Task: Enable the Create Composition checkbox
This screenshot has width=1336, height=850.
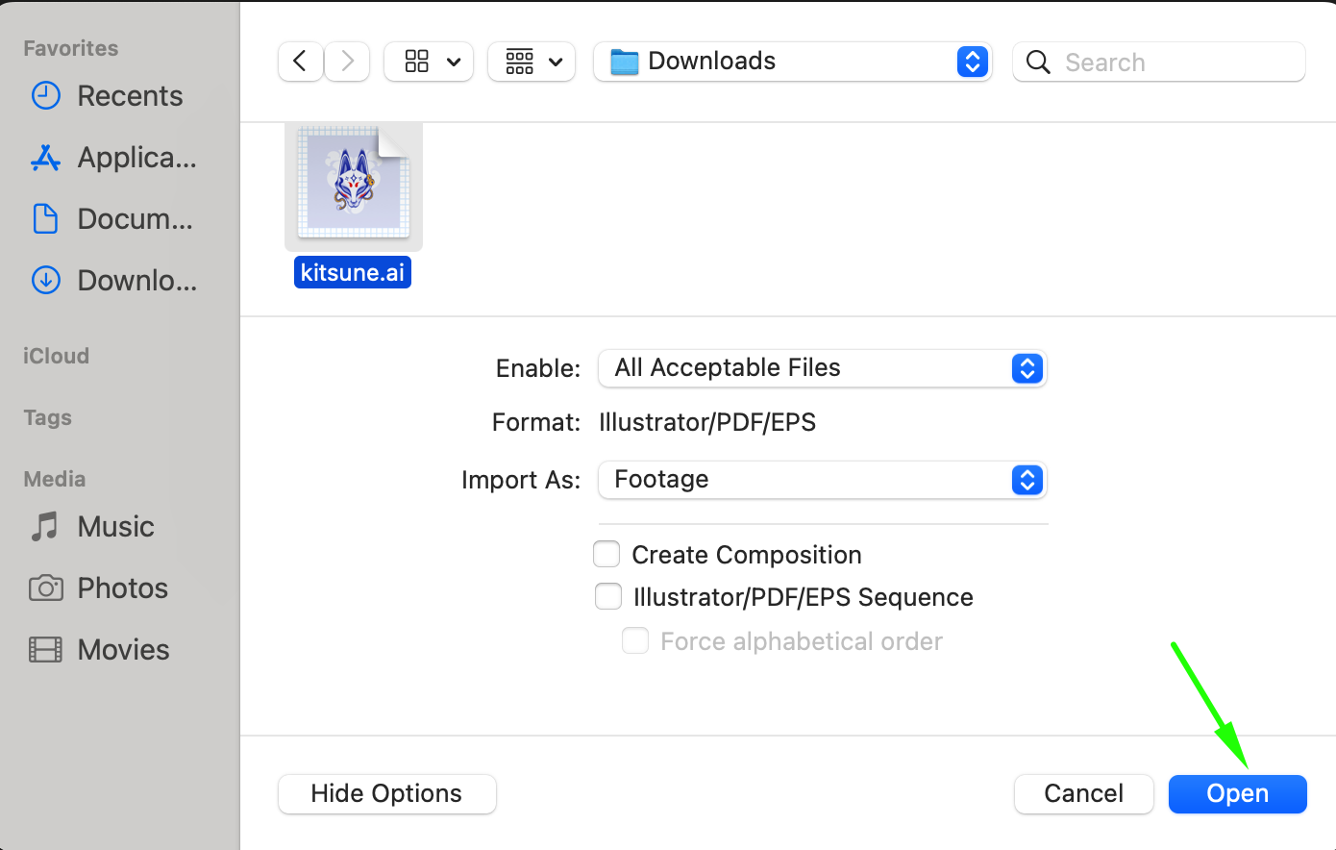Action: 606,555
